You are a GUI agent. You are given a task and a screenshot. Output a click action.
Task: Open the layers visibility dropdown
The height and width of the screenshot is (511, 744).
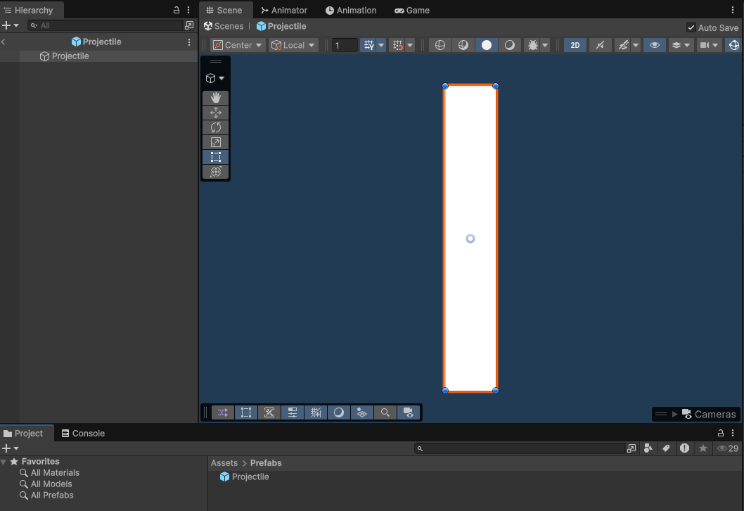[x=681, y=45]
